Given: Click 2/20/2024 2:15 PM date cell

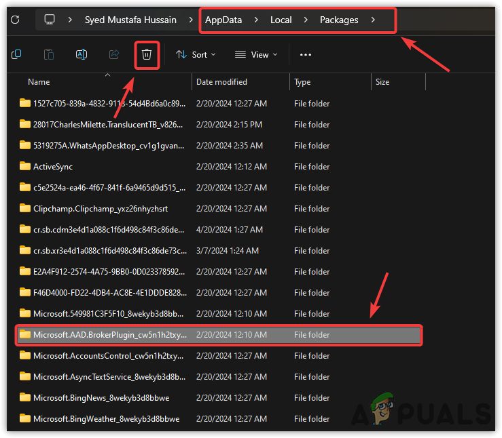Looking at the screenshot, I should 229,125.
